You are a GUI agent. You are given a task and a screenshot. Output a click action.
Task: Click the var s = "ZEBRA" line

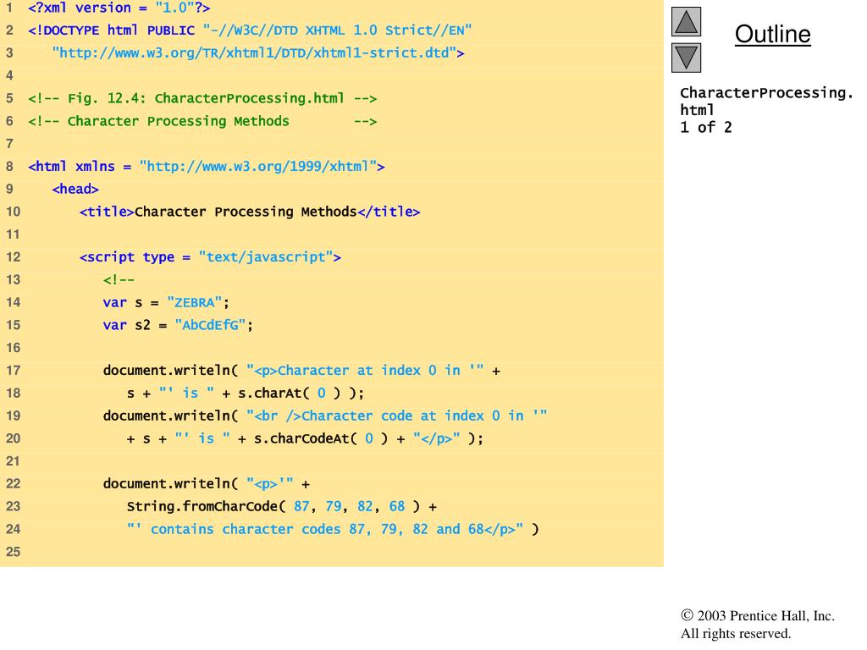coord(166,302)
